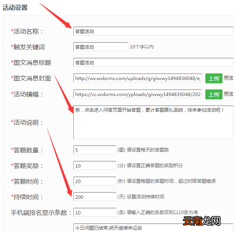Screen dimensions: 235x232
Task: Click the 活动说明 label
Action: (27, 122)
